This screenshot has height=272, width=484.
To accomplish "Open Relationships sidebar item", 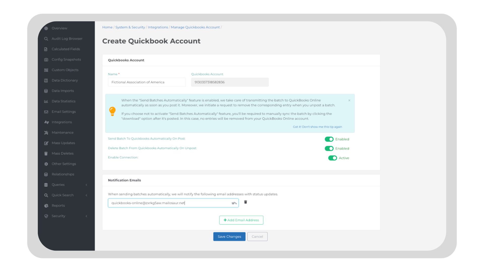I will coord(63,174).
